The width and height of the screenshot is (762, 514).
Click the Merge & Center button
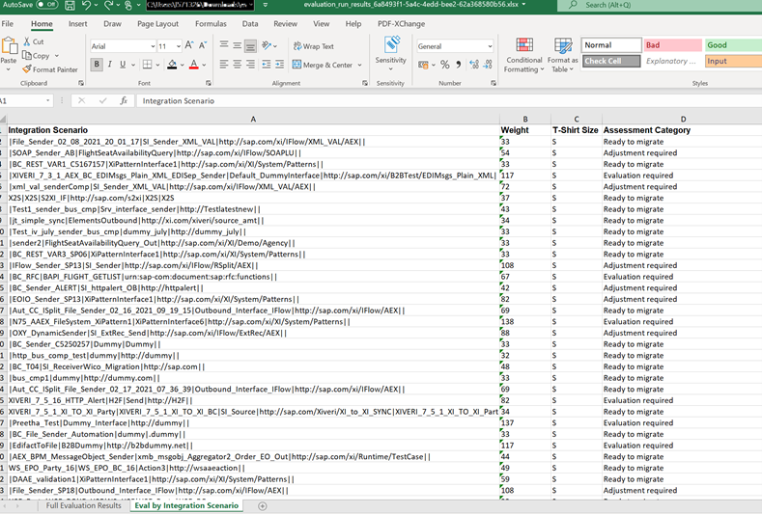click(323, 65)
